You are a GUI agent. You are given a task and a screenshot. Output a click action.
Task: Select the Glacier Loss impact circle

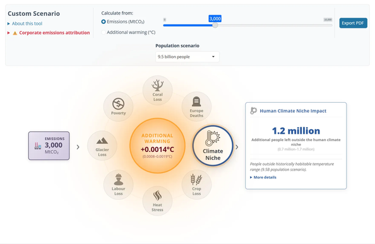[x=102, y=146]
